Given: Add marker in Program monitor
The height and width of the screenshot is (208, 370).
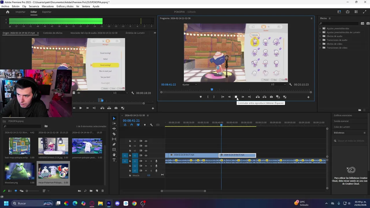Looking at the screenshot, I should [x=201, y=97].
